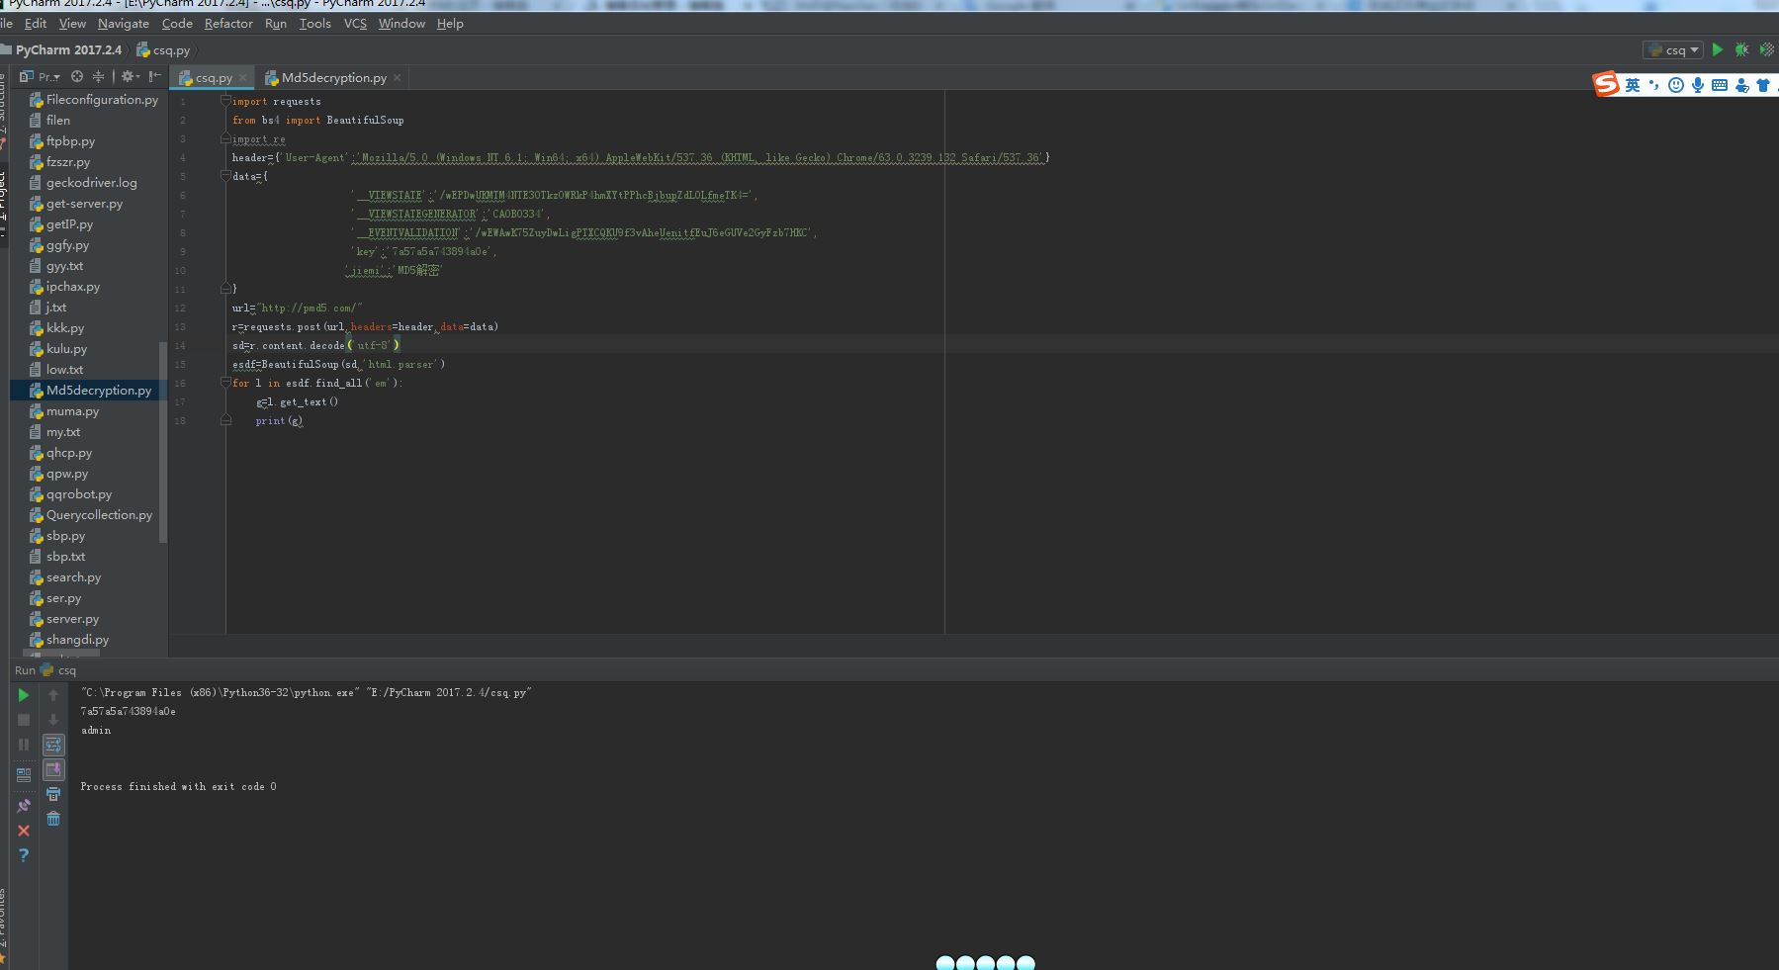Collapse the import block fold marker
Screen dimensions: 1779x970
tap(225, 101)
